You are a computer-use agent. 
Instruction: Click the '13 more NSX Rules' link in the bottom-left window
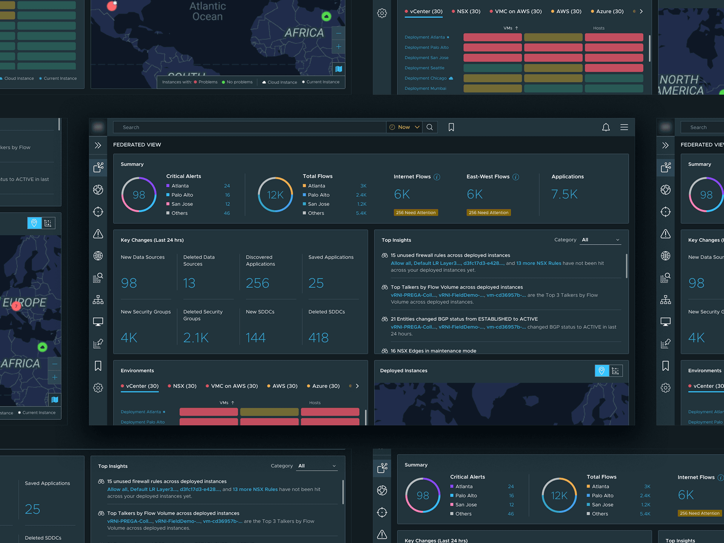[x=255, y=489]
